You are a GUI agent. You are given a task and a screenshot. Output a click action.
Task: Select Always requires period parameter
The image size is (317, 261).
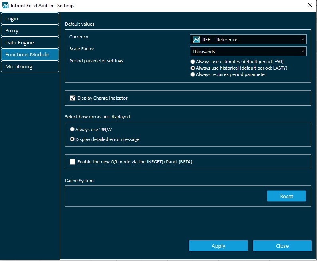[193, 75]
